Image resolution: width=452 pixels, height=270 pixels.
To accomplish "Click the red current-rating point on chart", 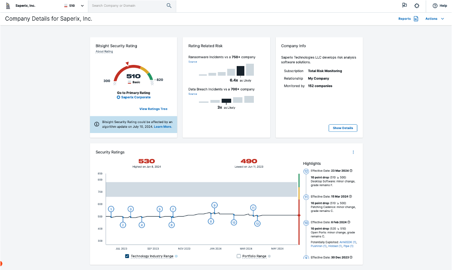I will [x=299, y=215].
